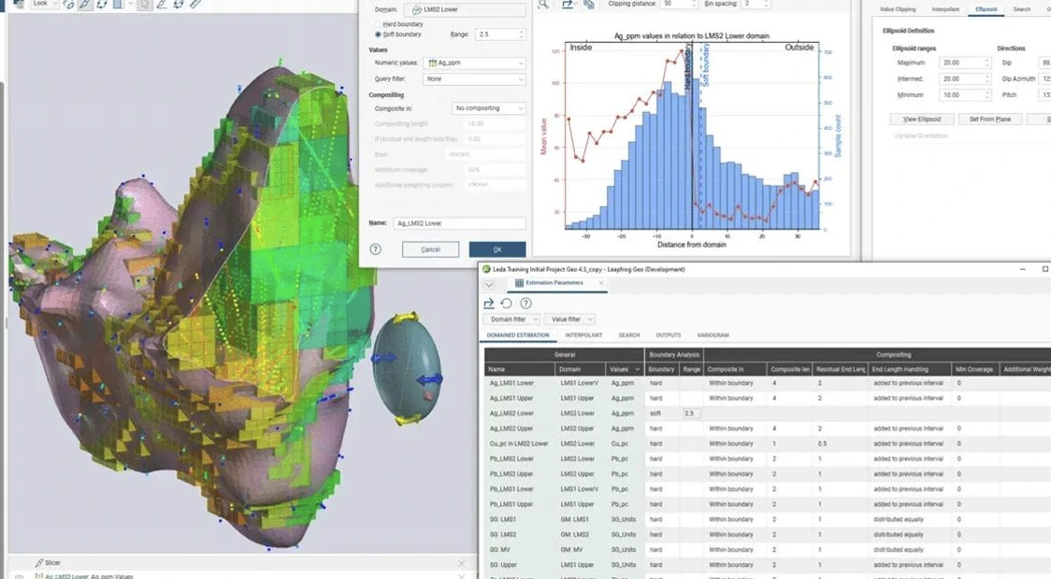Screen dimensions: 1051x579
Task: Click the Range stepper for soft boundary
Action: [521, 35]
